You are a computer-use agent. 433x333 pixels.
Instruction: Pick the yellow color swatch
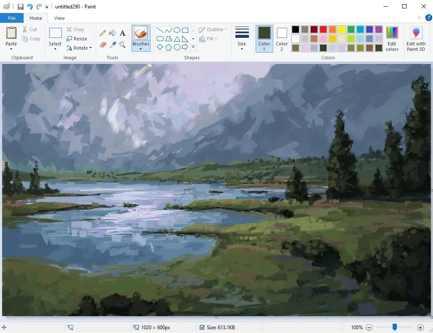(x=342, y=29)
